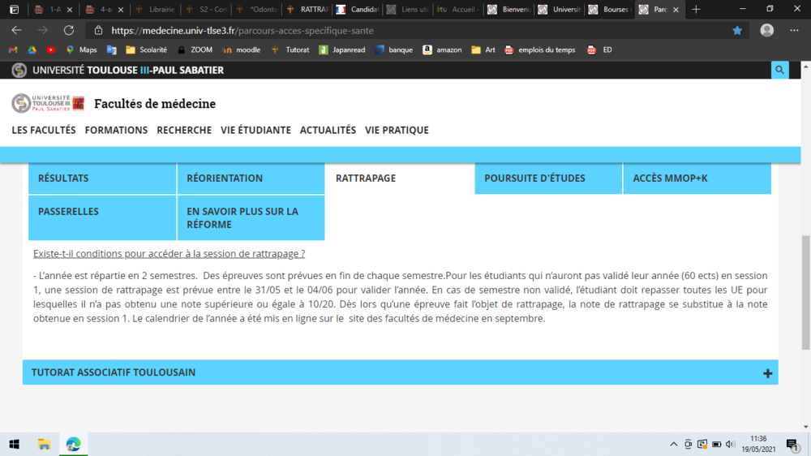Select the Poursuite d'études tab
The width and height of the screenshot is (811, 456).
534,179
